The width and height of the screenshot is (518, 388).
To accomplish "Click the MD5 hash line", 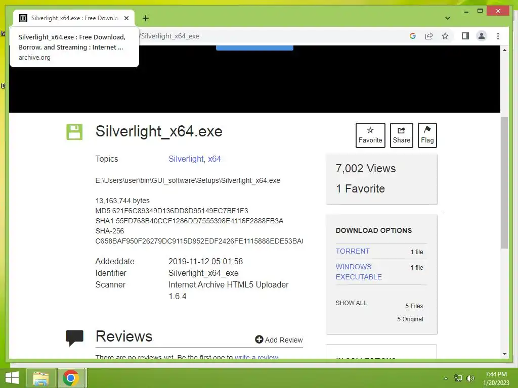I will tap(172, 211).
